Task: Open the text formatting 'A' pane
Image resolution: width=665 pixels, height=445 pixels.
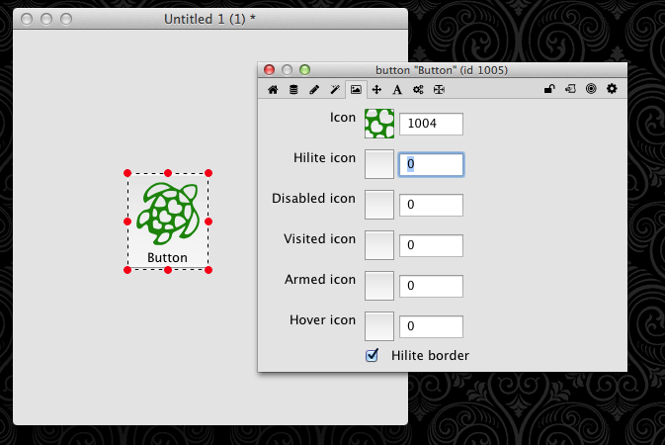Action: coord(397,89)
